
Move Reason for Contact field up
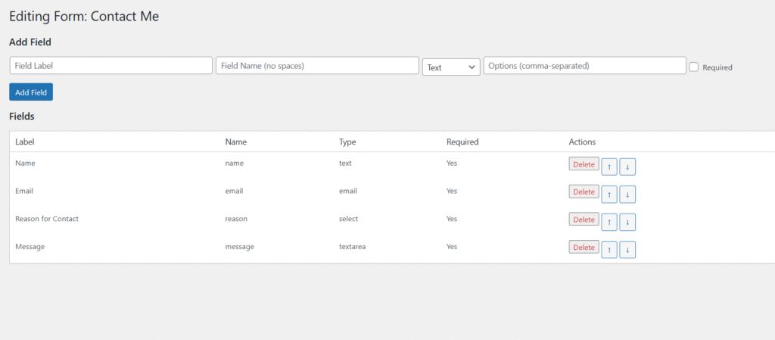point(609,223)
